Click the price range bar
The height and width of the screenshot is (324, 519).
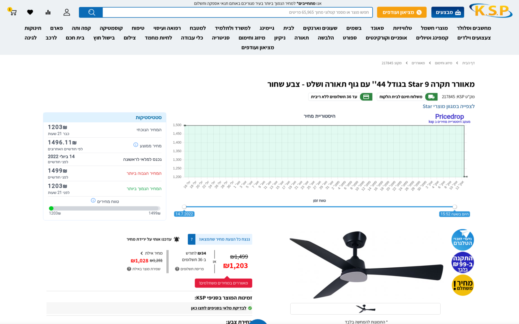[105, 208]
